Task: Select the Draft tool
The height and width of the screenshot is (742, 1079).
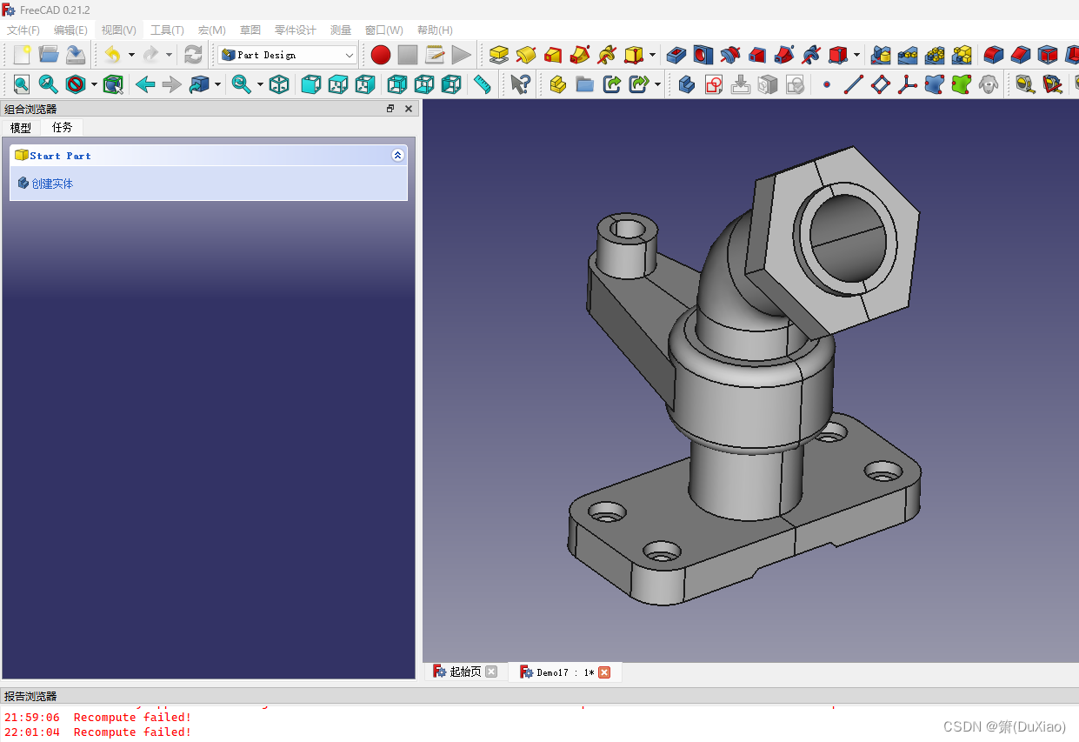Action: coord(1048,55)
